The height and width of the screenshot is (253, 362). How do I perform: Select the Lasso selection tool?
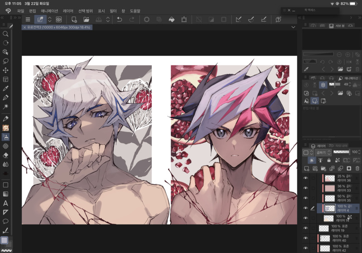[5, 61]
